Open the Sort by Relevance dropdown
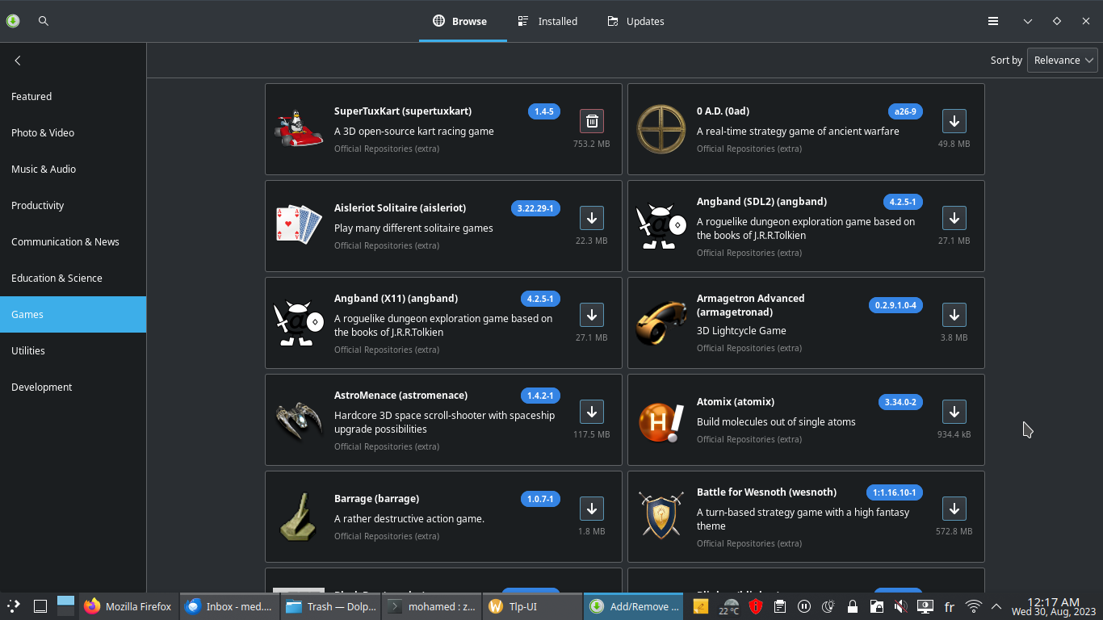The image size is (1103, 620). [x=1062, y=60]
